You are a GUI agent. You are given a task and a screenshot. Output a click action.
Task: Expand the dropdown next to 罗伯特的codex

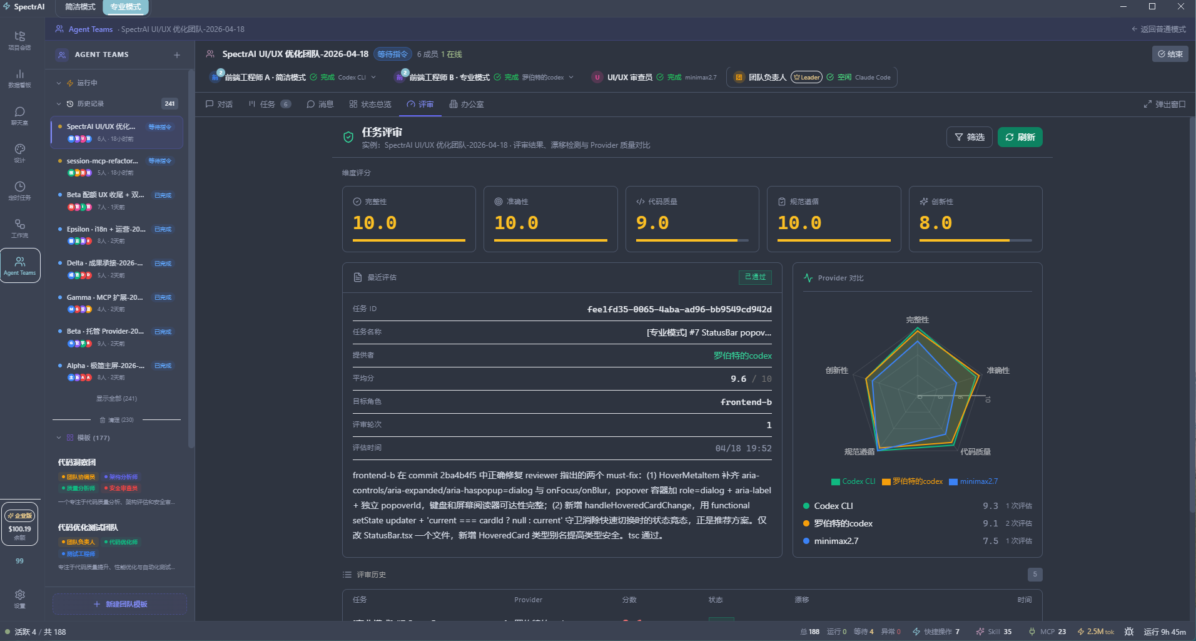pos(571,77)
